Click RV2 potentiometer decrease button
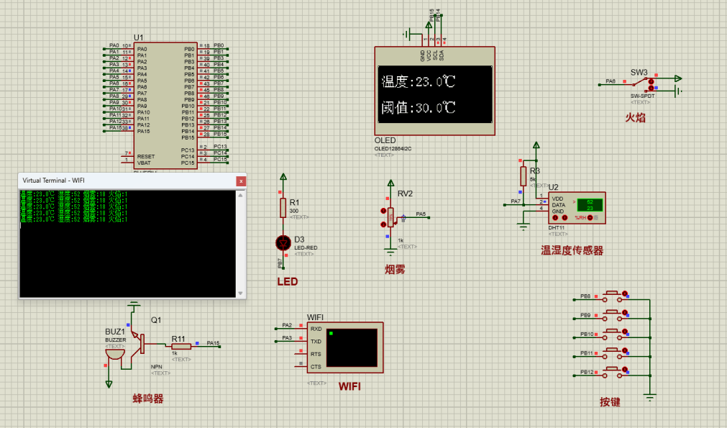727x428 pixels. pyautogui.click(x=382, y=224)
